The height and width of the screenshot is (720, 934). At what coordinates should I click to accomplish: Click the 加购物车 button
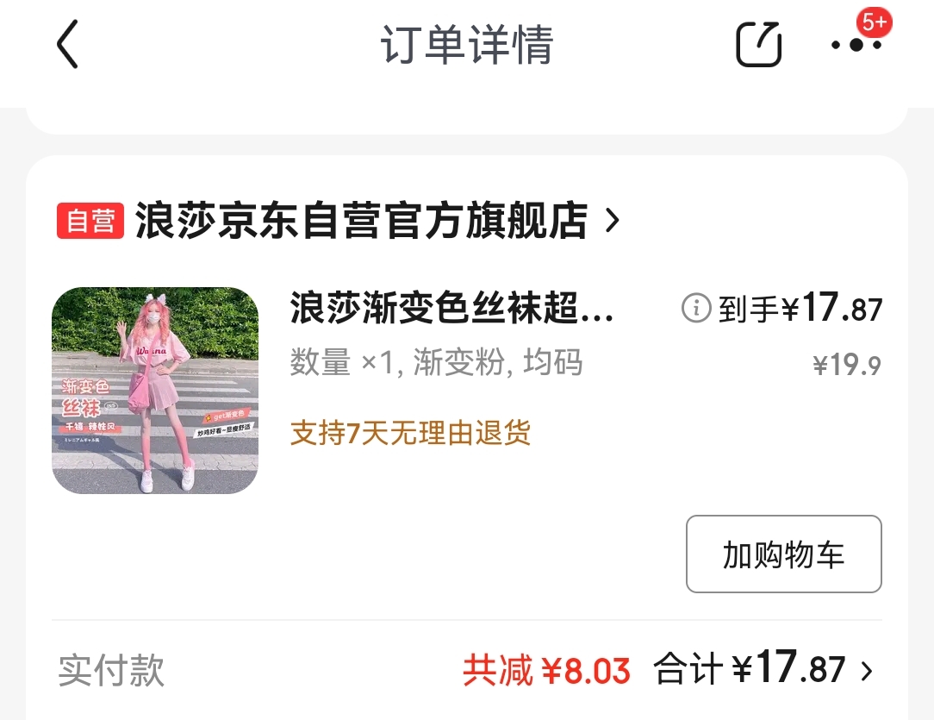[783, 554]
